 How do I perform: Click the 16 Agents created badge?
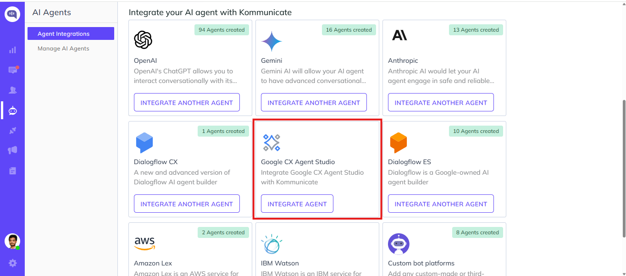[x=349, y=30]
